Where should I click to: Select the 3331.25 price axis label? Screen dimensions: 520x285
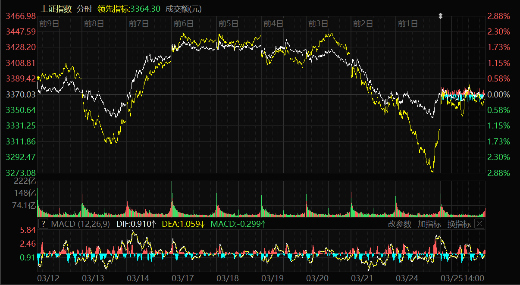(21, 125)
